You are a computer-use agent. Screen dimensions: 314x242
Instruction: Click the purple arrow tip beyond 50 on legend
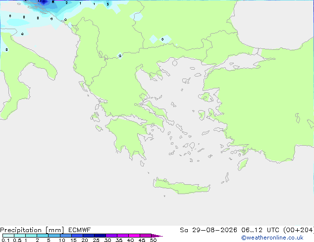(x=157, y=236)
